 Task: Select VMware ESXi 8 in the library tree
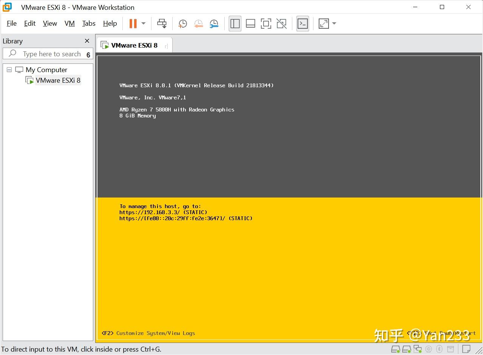tap(58, 80)
